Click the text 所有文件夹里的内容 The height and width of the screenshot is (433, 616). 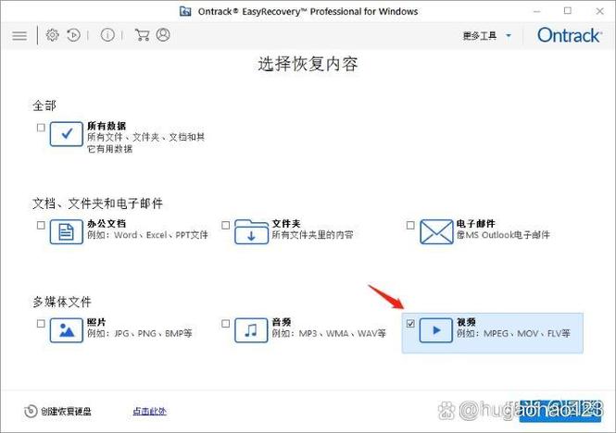tap(312, 235)
